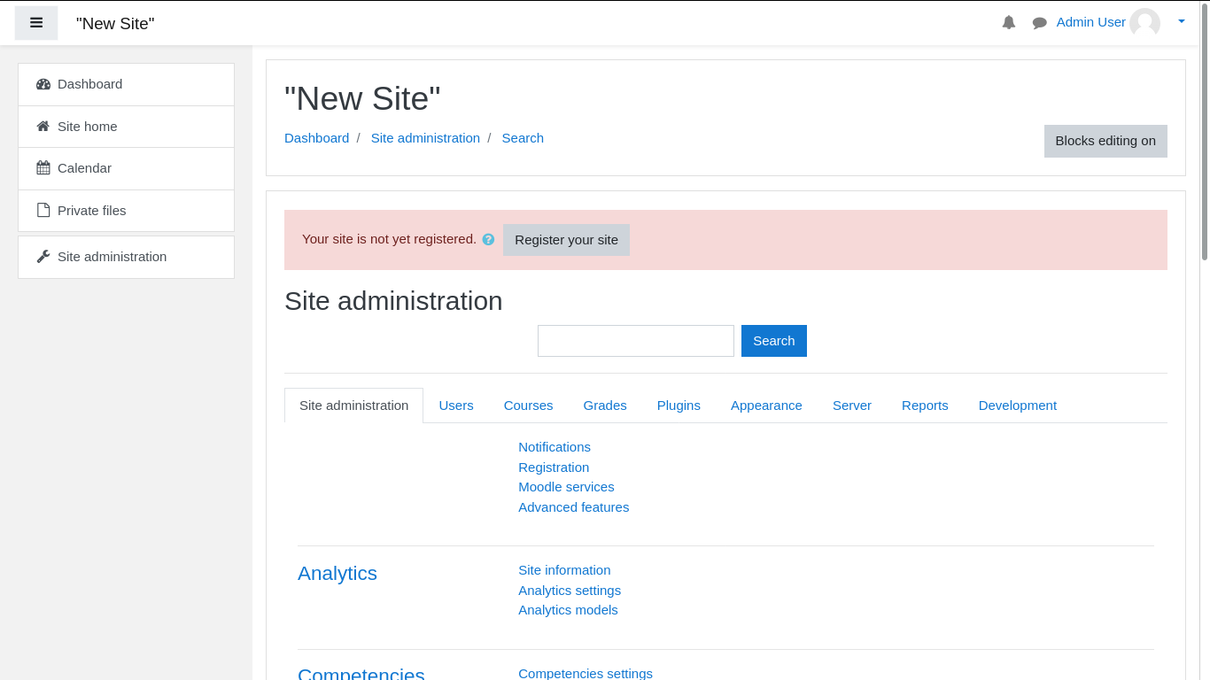Focus the admin search text field
Screen dimensions: 1210x680
click(636, 341)
